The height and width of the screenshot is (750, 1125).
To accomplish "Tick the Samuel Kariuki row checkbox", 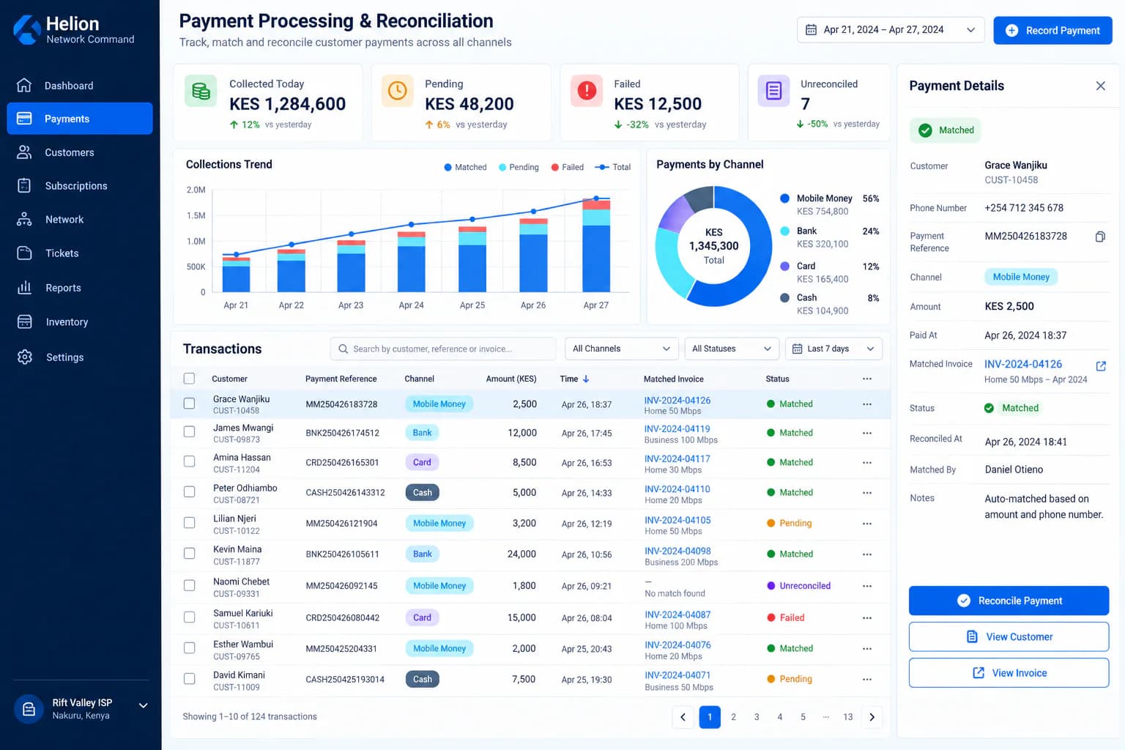I will pos(189,617).
